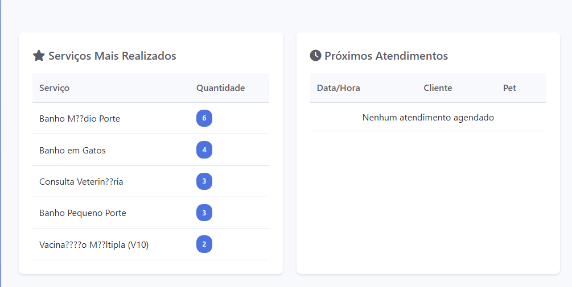Click the Banho Pequeno Porte quantity badge

click(204, 213)
